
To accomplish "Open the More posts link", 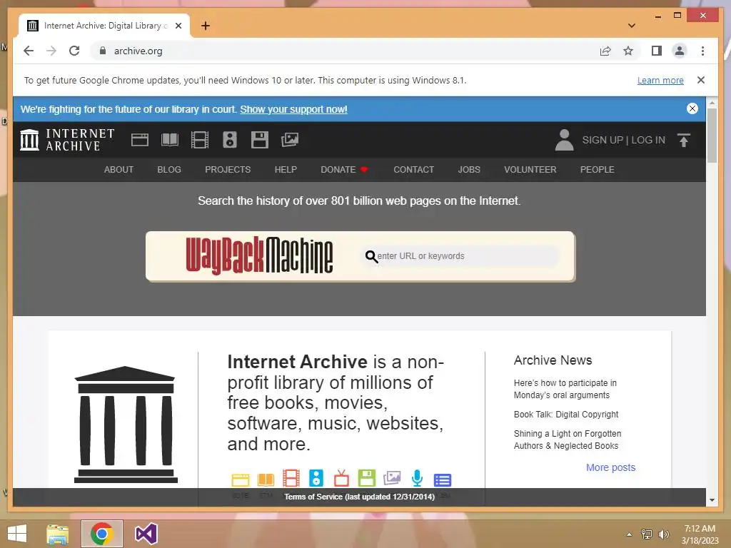I will tap(610, 467).
